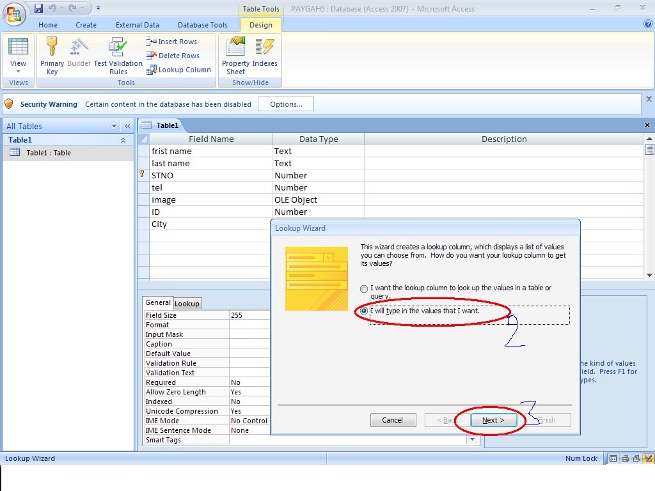Viewport: 655px width, 491px height.
Task: Click Next in Lookup Wizard
Action: [x=493, y=420]
